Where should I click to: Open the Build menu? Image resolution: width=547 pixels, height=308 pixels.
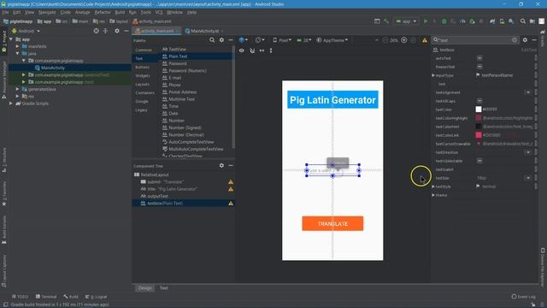tap(120, 12)
